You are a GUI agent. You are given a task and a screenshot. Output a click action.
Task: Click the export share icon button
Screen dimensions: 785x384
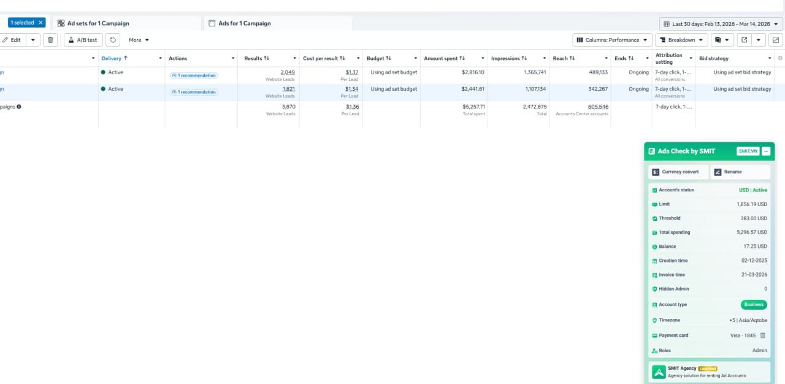pyautogui.click(x=745, y=40)
